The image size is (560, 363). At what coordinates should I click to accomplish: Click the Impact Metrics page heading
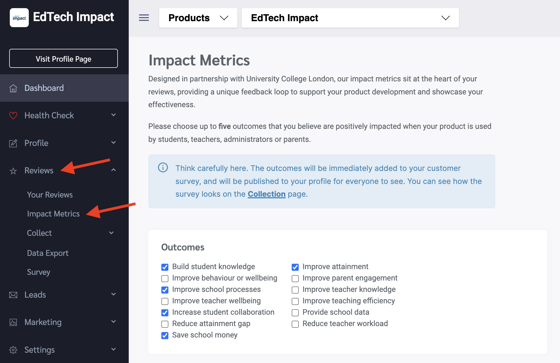tap(199, 60)
